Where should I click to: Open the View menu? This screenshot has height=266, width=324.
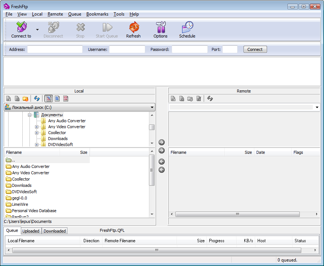(x=22, y=14)
